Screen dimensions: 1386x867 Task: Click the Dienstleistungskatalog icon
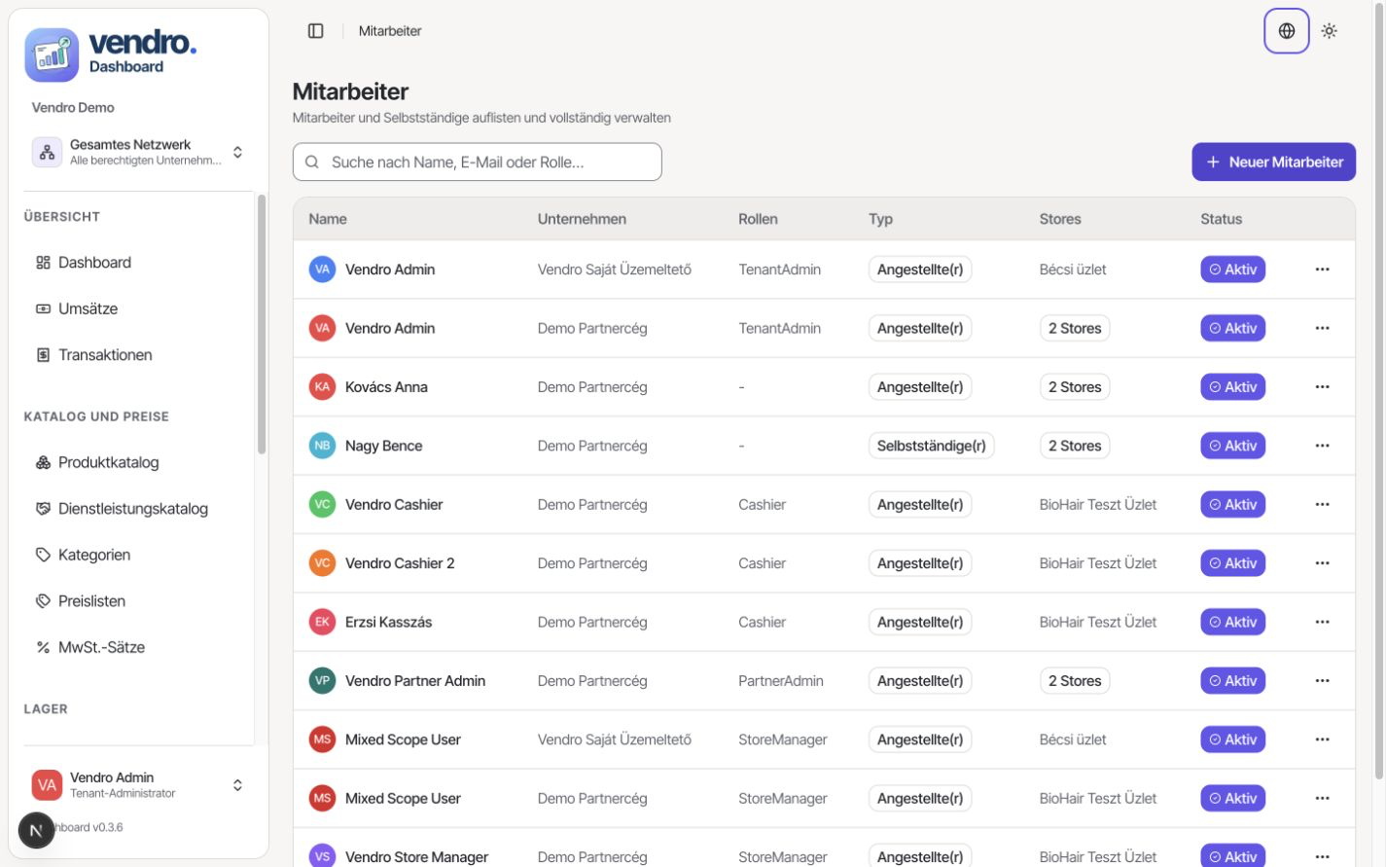[x=43, y=509]
